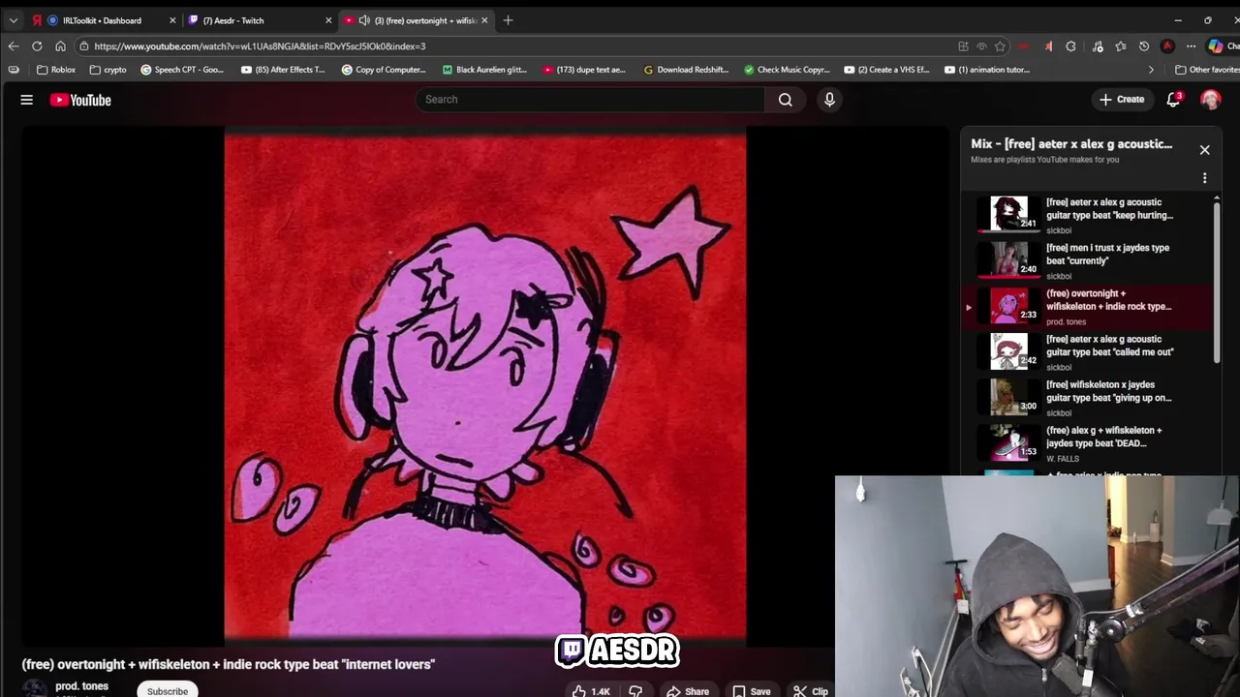Viewport: 1240px width, 697px height.
Task: Show more bookmarks bar overflow chevron
Action: (x=1151, y=70)
